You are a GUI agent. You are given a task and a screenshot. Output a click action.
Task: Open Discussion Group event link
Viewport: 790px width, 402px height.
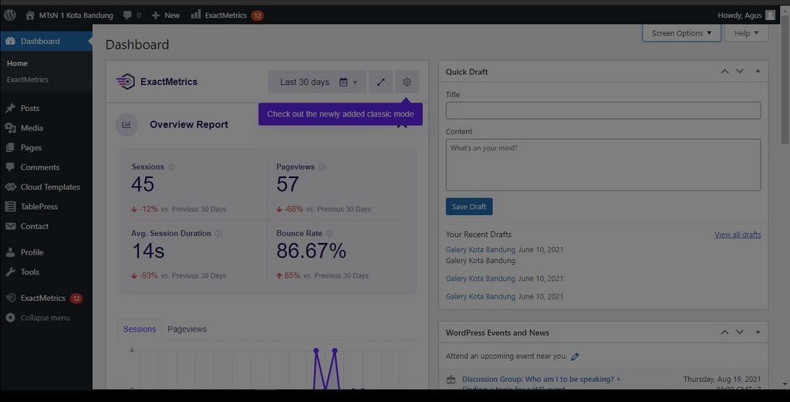(x=541, y=380)
